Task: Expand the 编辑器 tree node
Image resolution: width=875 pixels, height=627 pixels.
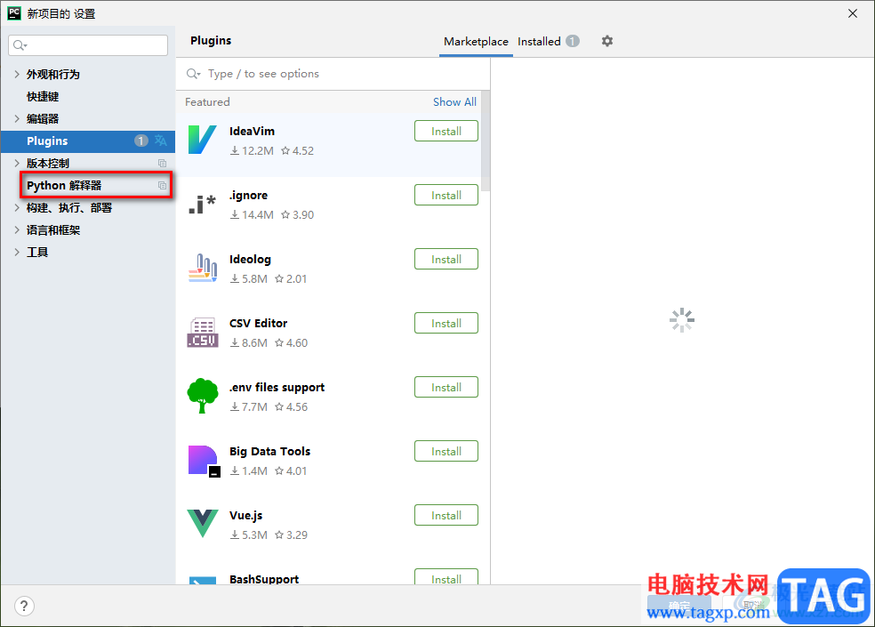Action: click(x=17, y=118)
